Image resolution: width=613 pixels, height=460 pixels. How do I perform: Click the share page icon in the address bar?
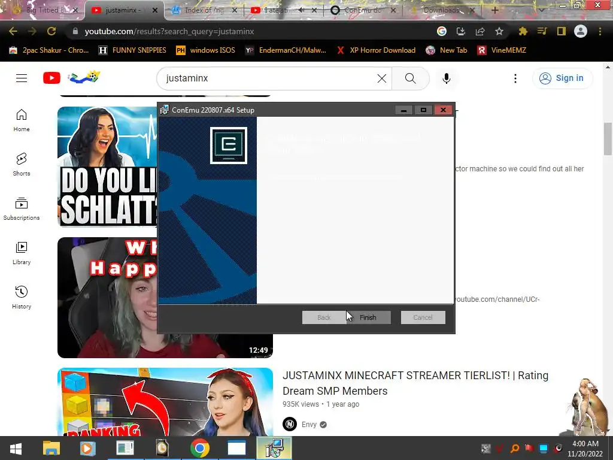tap(480, 31)
